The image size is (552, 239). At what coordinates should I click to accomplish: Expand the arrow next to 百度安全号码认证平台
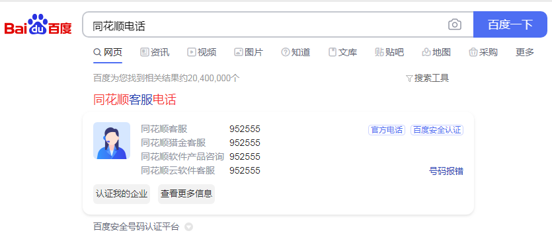188,227
